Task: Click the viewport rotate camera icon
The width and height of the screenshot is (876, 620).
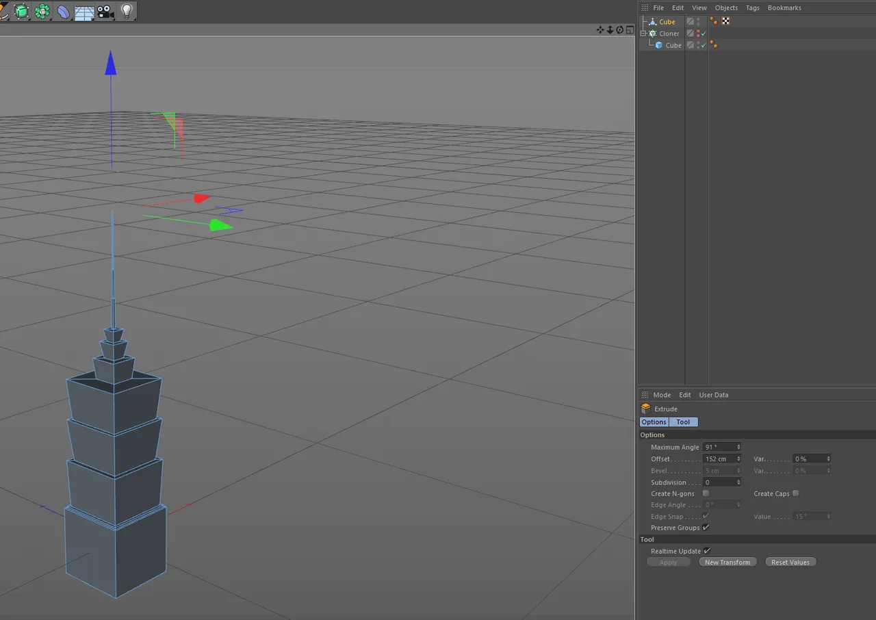Action: pyautogui.click(x=620, y=29)
